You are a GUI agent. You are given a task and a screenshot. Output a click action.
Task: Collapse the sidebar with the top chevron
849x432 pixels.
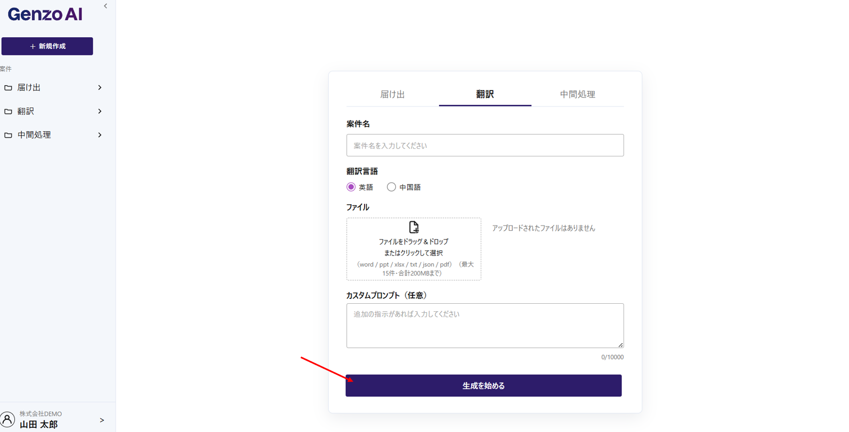point(106,6)
